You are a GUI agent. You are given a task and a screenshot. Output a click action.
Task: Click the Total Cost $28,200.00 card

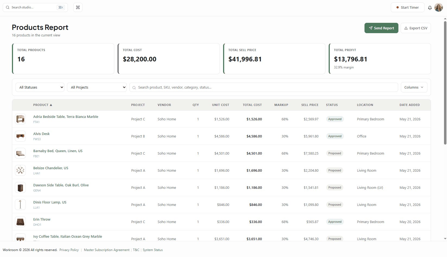169,59
